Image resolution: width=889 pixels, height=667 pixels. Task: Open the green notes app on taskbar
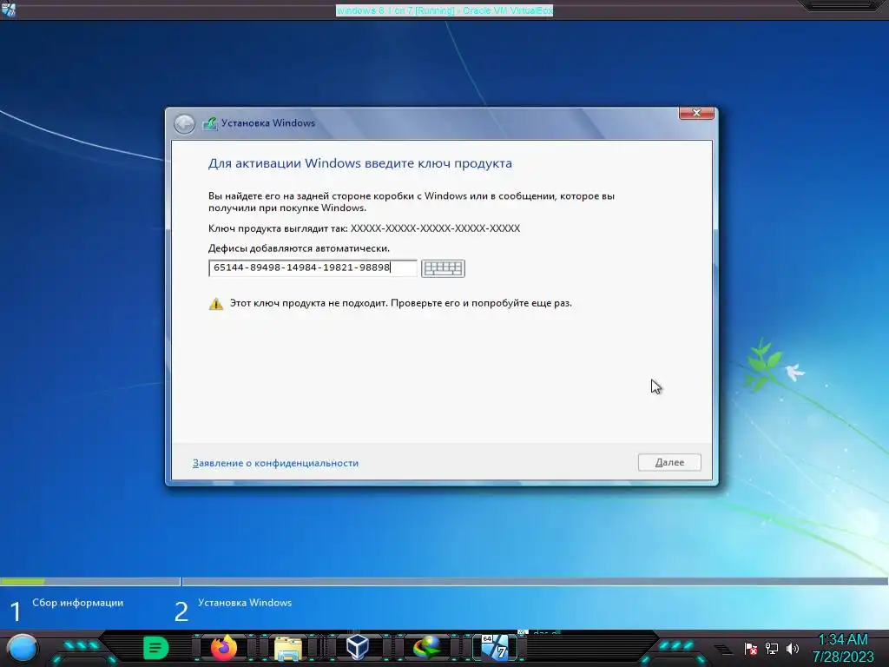click(155, 648)
